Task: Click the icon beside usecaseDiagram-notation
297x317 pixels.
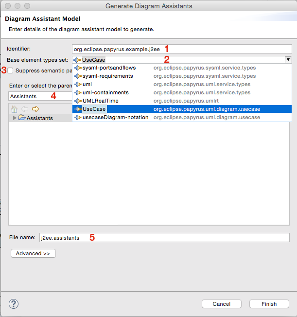Action: (78, 117)
